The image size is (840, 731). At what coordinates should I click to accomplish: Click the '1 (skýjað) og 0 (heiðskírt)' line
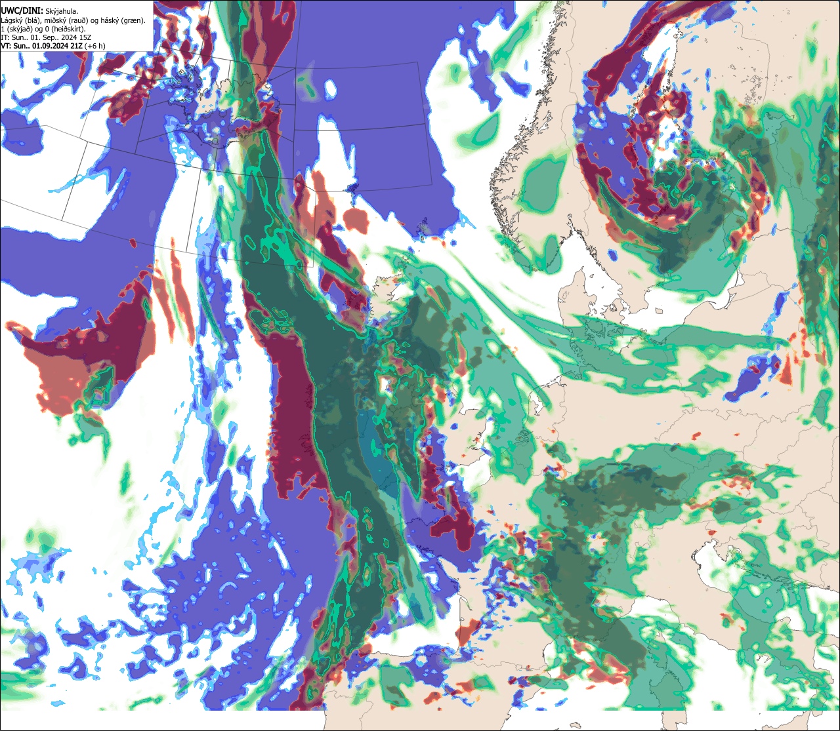[x=43, y=29]
